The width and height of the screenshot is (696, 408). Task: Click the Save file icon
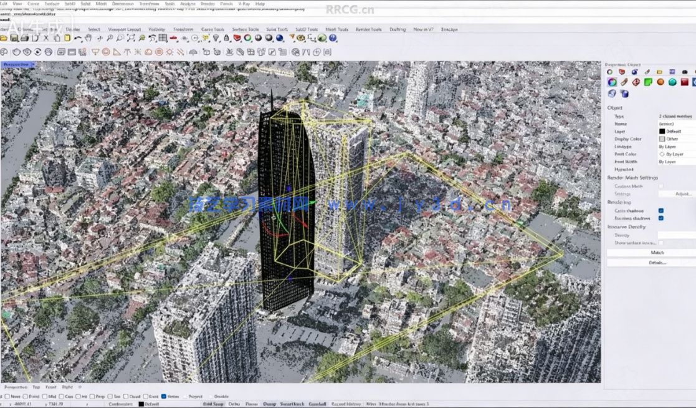(15, 41)
